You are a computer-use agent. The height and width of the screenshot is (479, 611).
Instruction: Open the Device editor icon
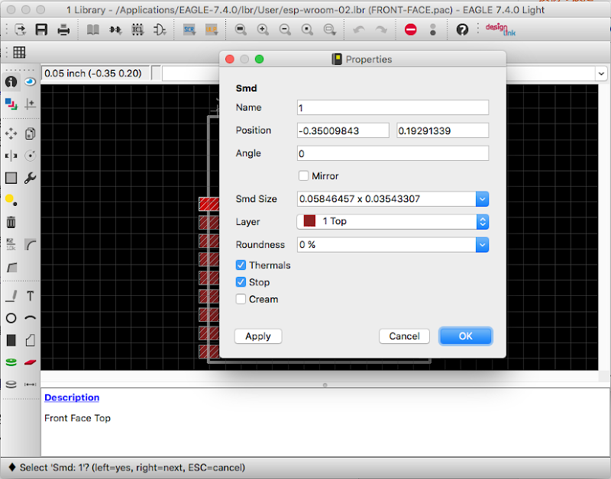115,30
